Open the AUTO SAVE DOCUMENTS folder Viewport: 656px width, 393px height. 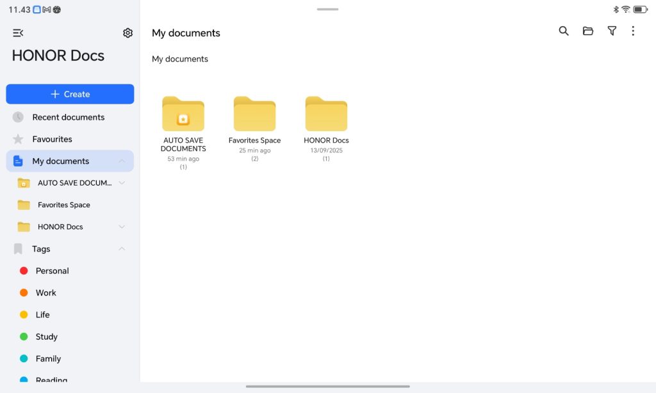click(183, 115)
